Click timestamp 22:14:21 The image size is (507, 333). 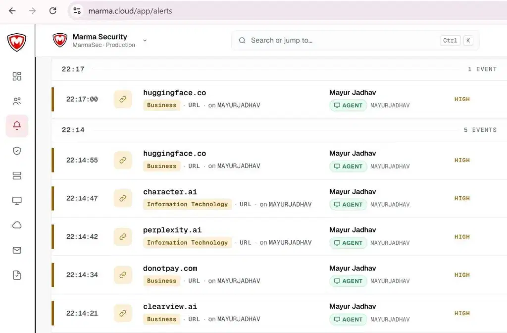tap(82, 313)
